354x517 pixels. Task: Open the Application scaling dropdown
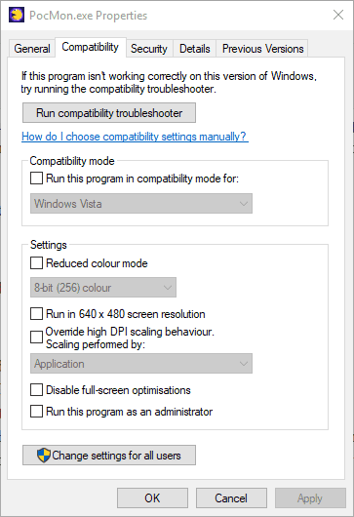click(141, 363)
